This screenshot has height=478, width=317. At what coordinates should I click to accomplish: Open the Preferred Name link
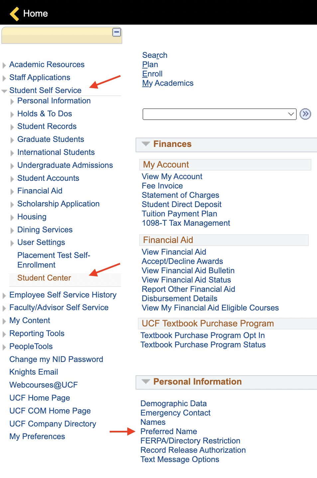coord(169,431)
